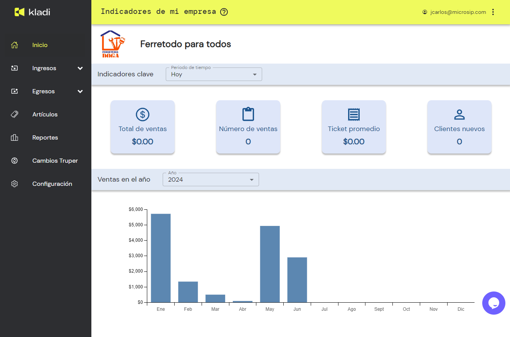Click the help question mark icon

224,12
